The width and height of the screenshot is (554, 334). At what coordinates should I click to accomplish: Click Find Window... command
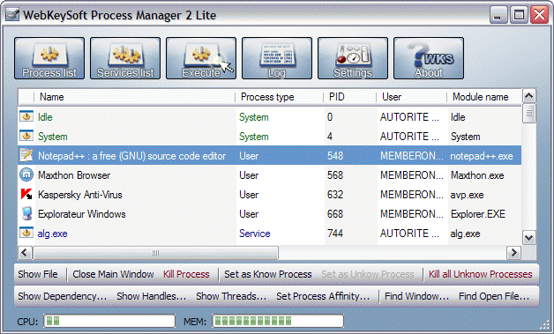[x=416, y=296]
